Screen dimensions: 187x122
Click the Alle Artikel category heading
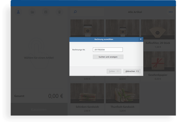pyautogui.click(x=135, y=12)
